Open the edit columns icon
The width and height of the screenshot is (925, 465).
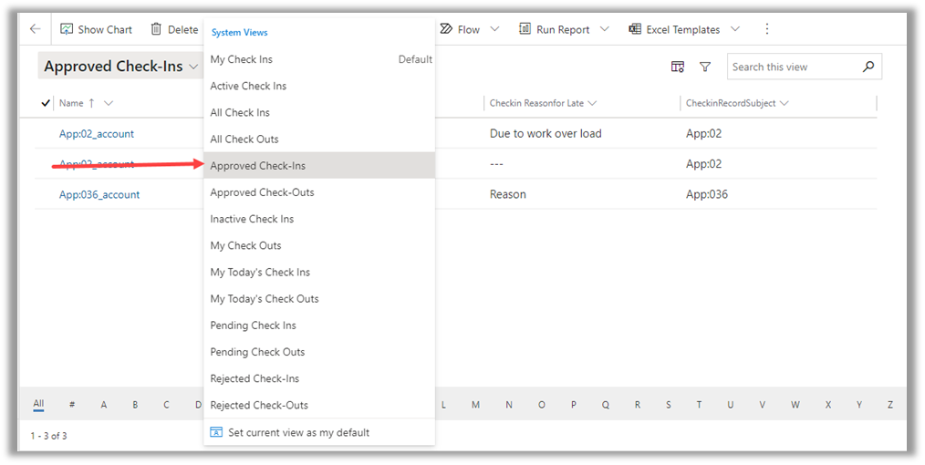click(678, 67)
